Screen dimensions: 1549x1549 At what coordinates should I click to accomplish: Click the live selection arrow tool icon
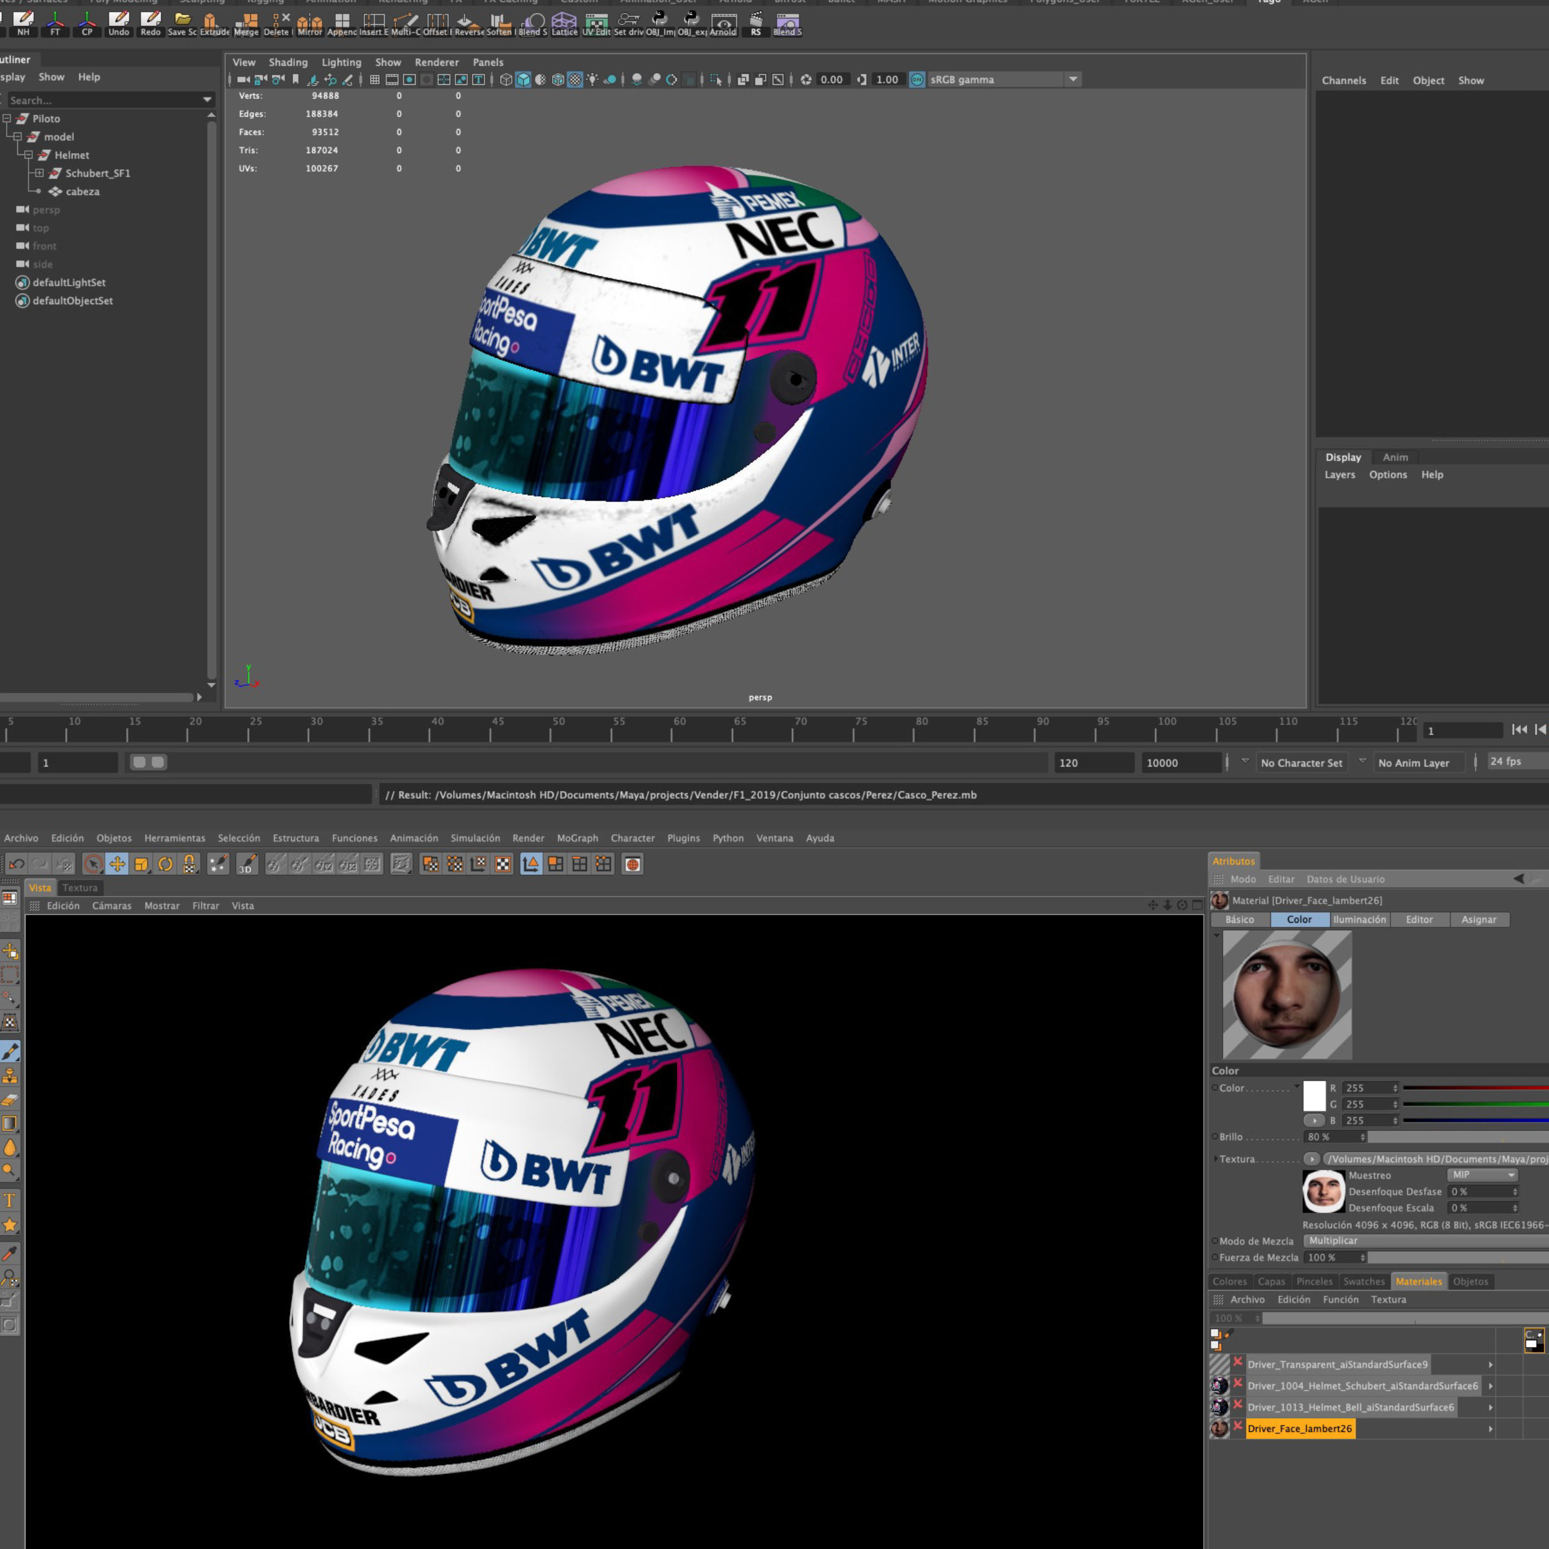click(93, 864)
